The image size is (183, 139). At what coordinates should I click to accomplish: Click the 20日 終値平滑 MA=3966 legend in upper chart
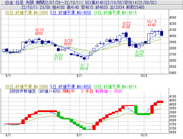(x=27, y=13)
